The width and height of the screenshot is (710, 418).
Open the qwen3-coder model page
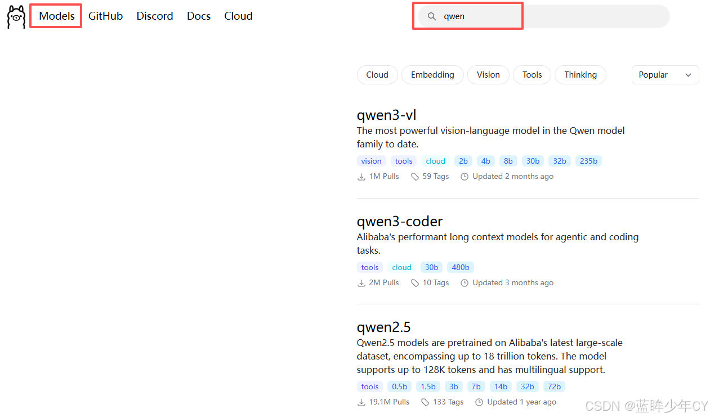click(400, 221)
